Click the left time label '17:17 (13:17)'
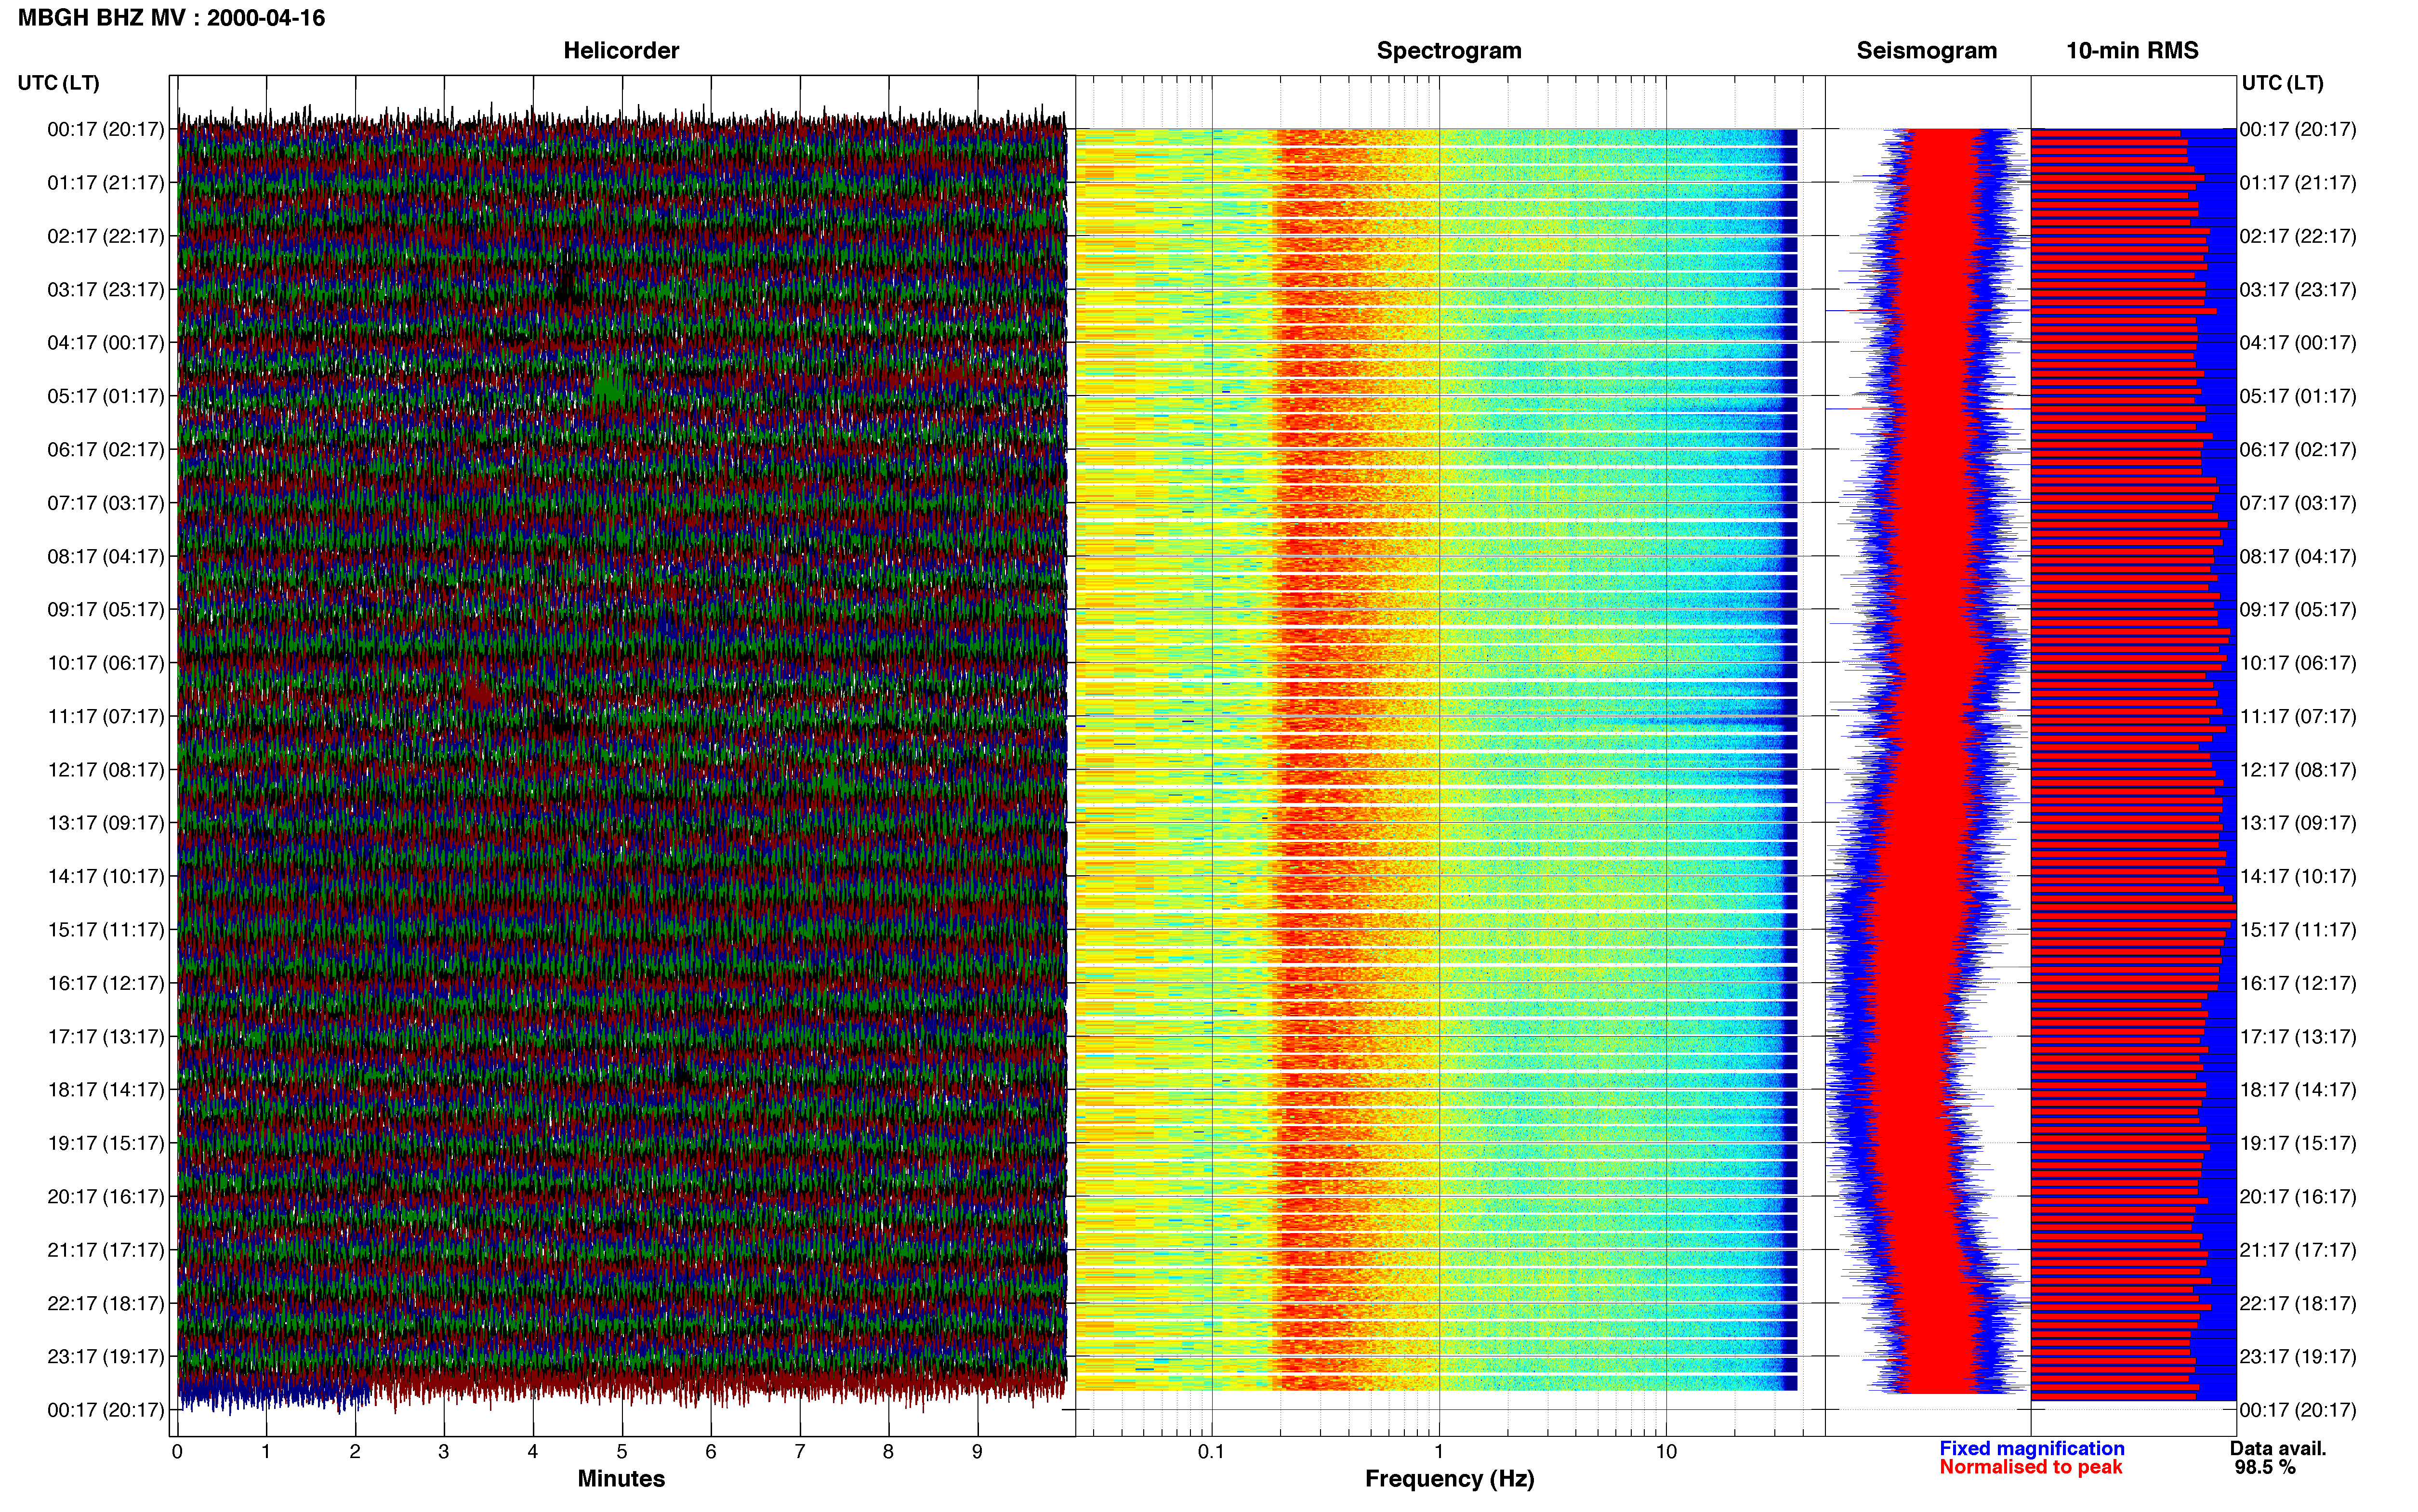 point(106,1036)
